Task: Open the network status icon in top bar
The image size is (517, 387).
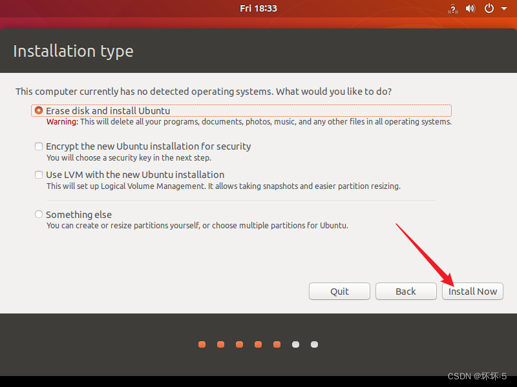Action: [x=453, y=8]
